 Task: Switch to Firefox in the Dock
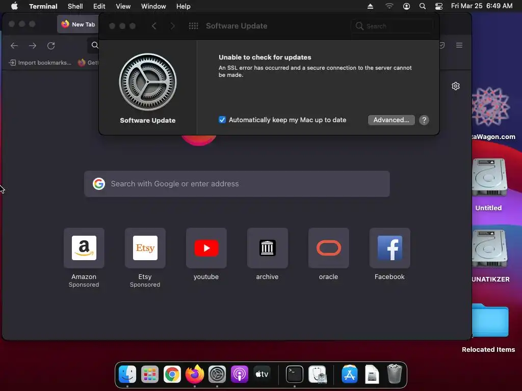click(x=195, y=374)
